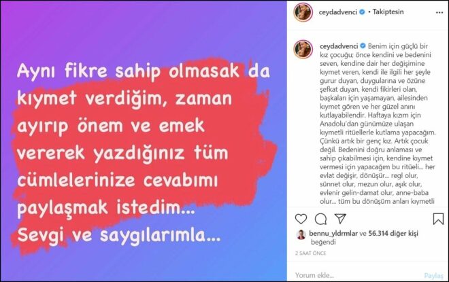Open comments with the speech bubble icon

tap(320, 219)
